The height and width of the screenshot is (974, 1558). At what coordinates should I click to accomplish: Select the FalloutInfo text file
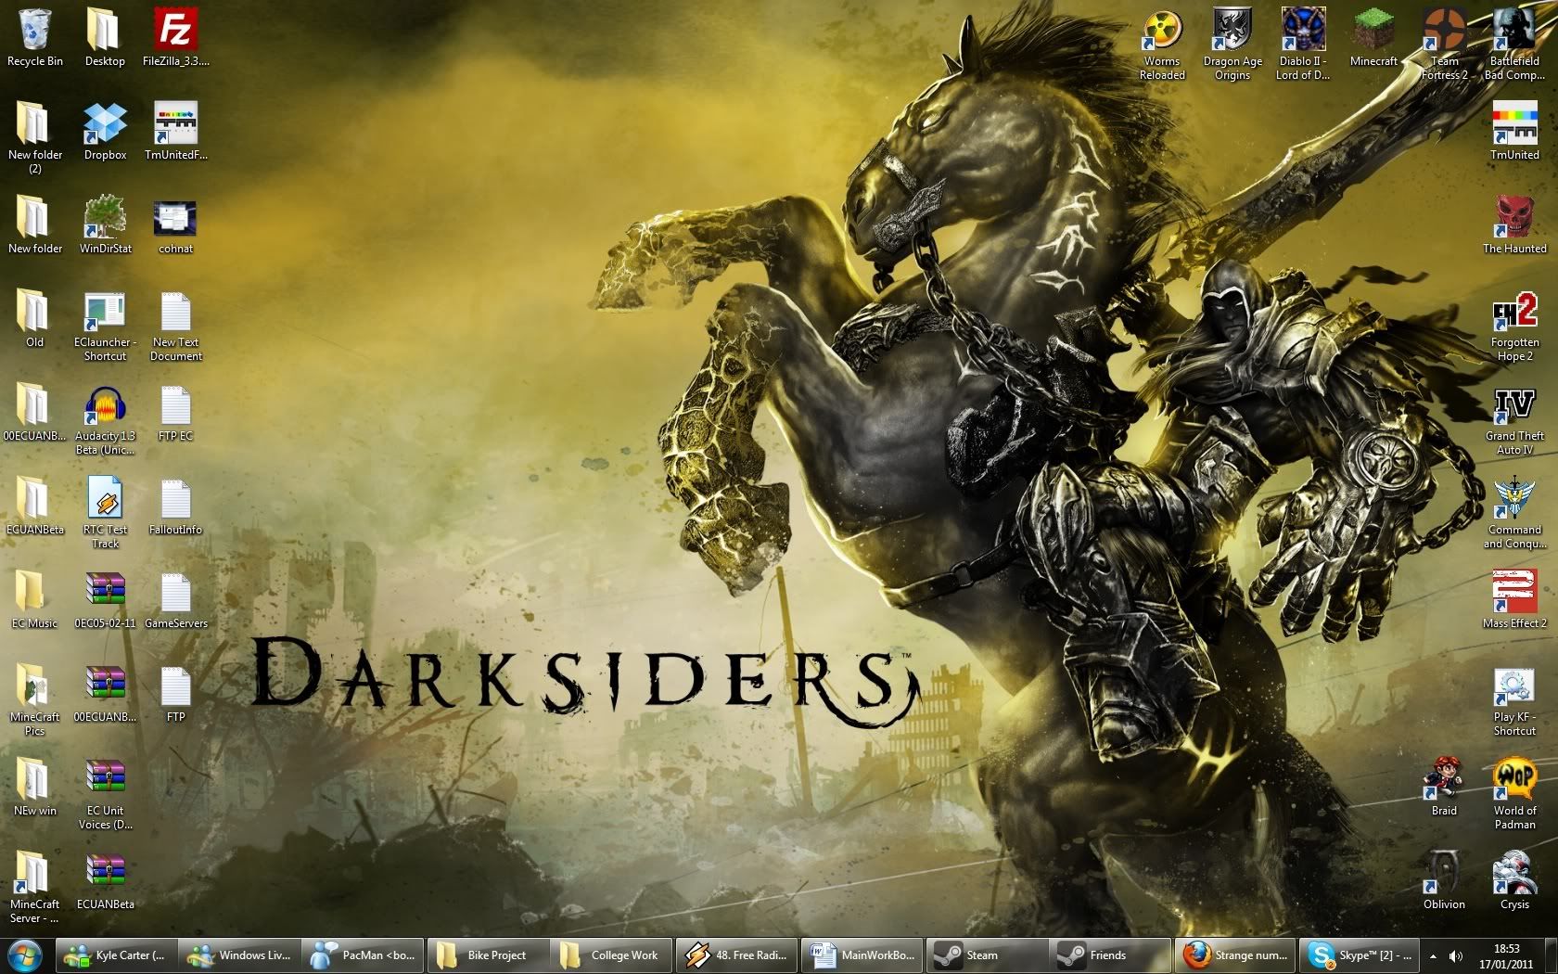pos(175,506)
